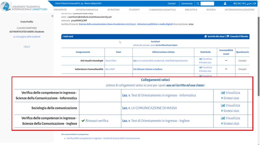
Task: Expand Sintesi stat. for Sociologia della comunicazione
Action: tap(231, 111)
